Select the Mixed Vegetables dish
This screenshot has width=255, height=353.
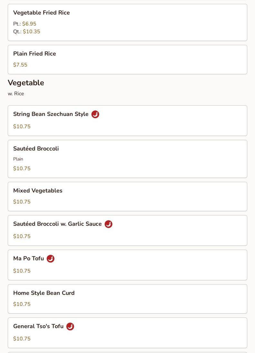(127, 197)
